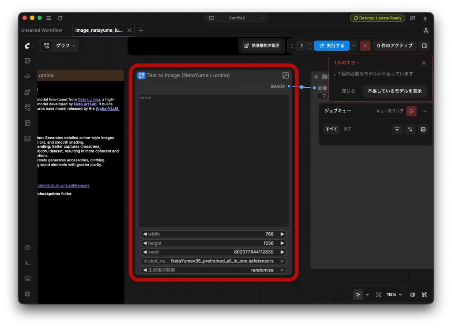Click the reload icon in title bar

(60, 18)
